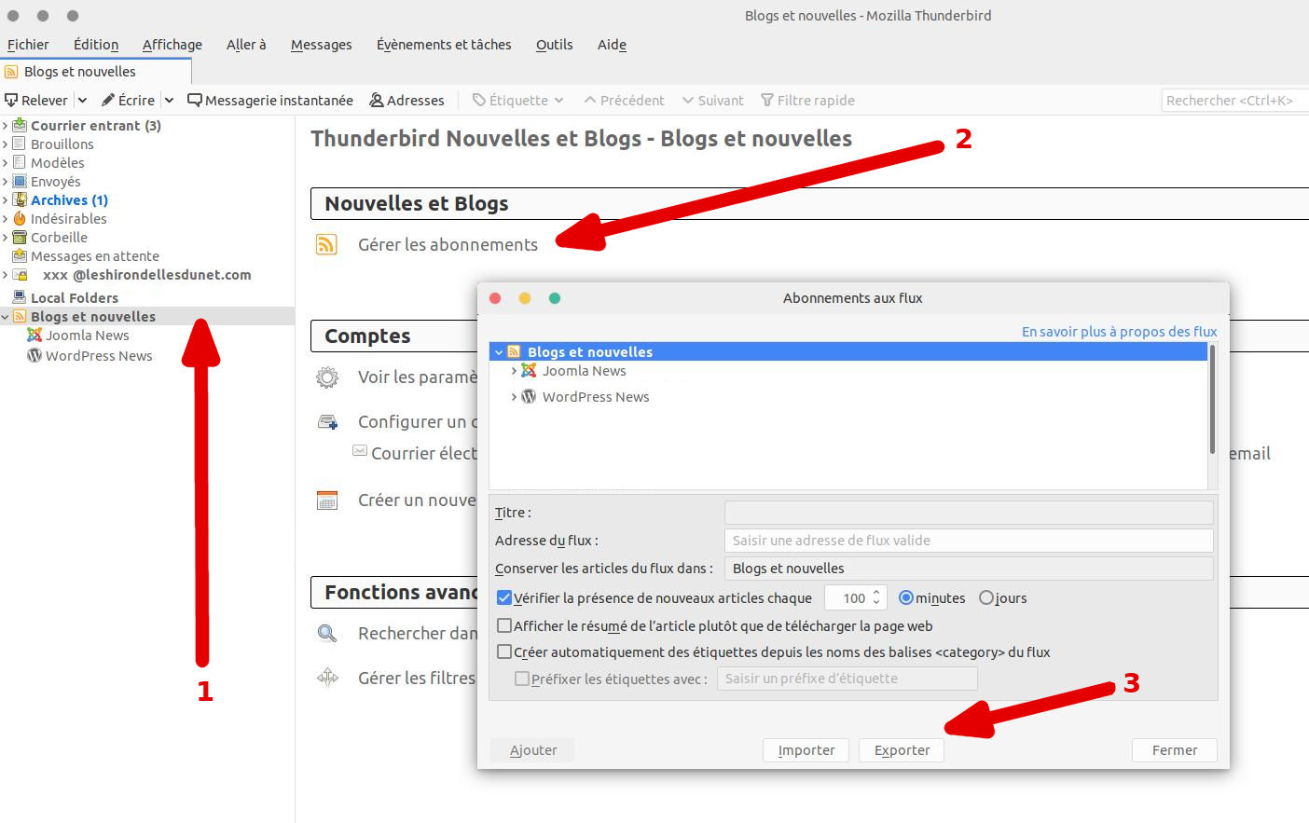Click the Importer button

806,750
